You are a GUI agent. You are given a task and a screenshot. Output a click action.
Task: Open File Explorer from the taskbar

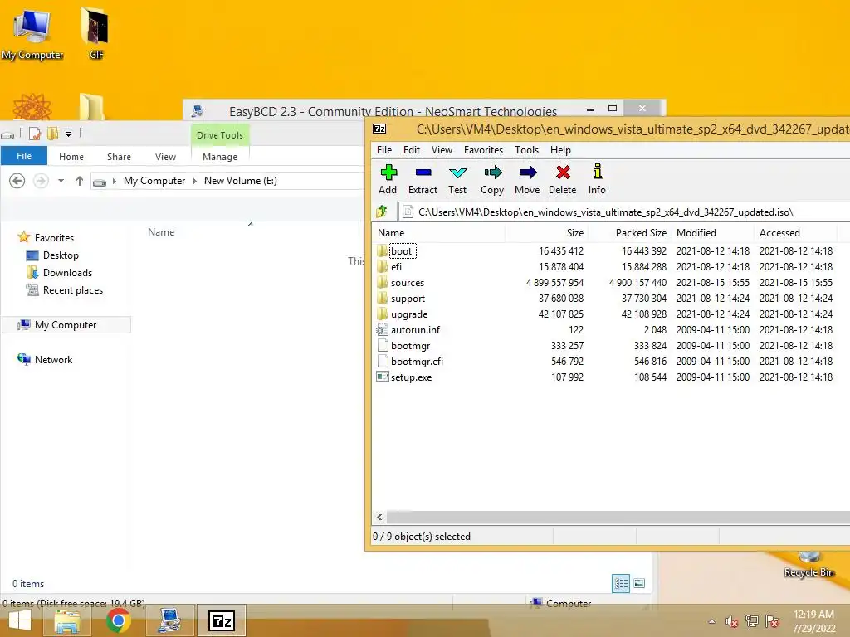coord(67,620)
